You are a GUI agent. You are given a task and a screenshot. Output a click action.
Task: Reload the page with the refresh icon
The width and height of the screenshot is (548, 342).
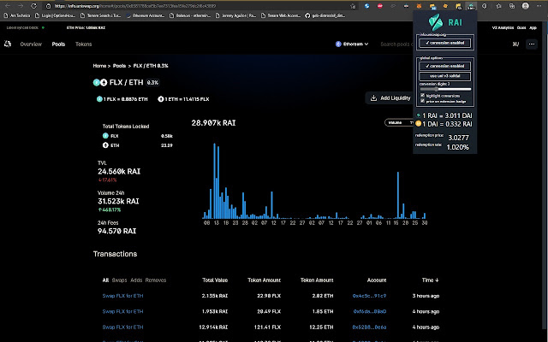[x=33, y=4]
